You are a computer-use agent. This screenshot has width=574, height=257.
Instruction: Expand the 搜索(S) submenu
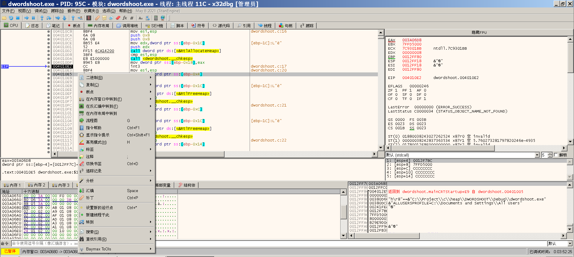tap(116, 232)
